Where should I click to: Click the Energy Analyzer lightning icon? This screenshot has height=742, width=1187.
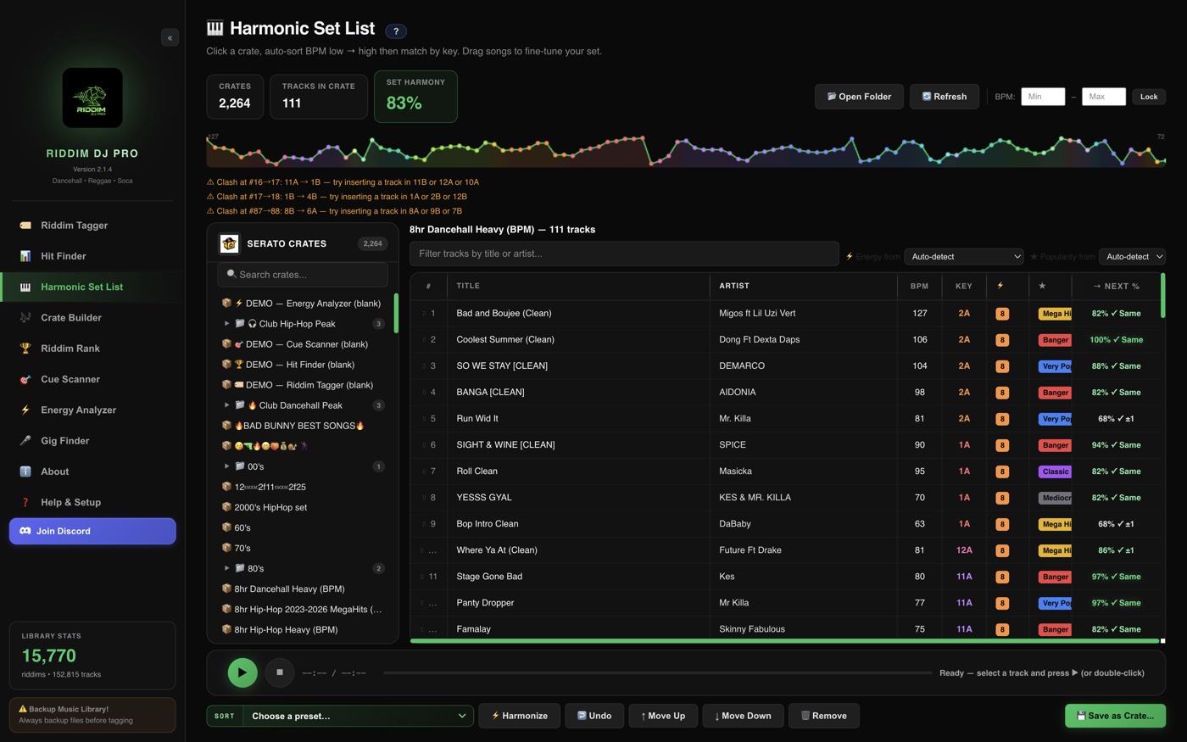25,410
